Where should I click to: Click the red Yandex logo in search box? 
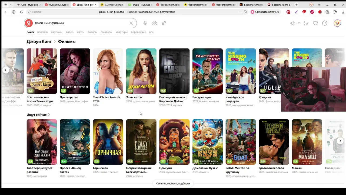29,23
